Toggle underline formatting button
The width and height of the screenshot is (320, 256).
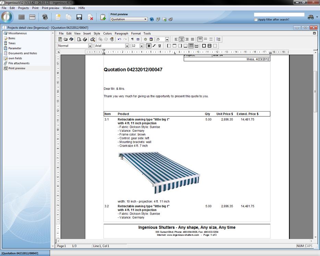[159, 46]
